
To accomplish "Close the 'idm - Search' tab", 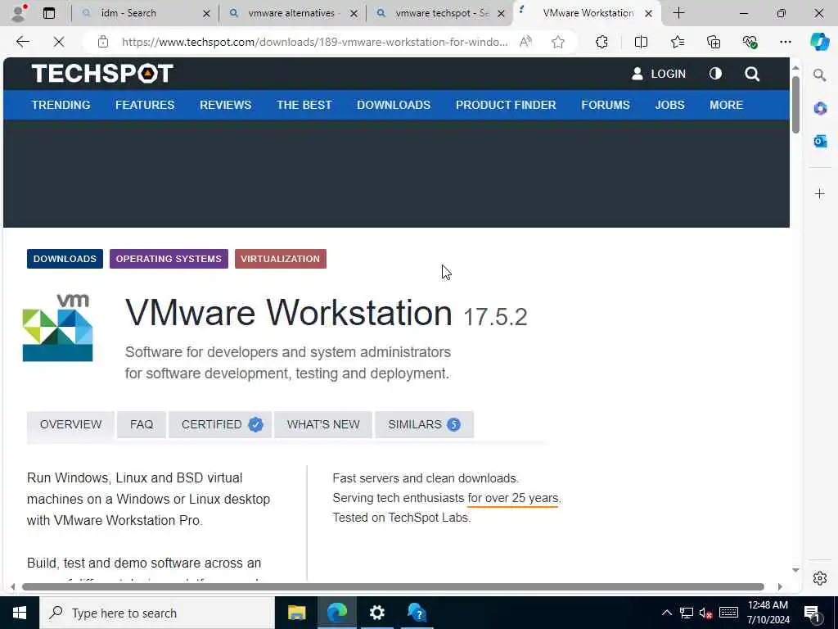I will click(x=206, y=13).
